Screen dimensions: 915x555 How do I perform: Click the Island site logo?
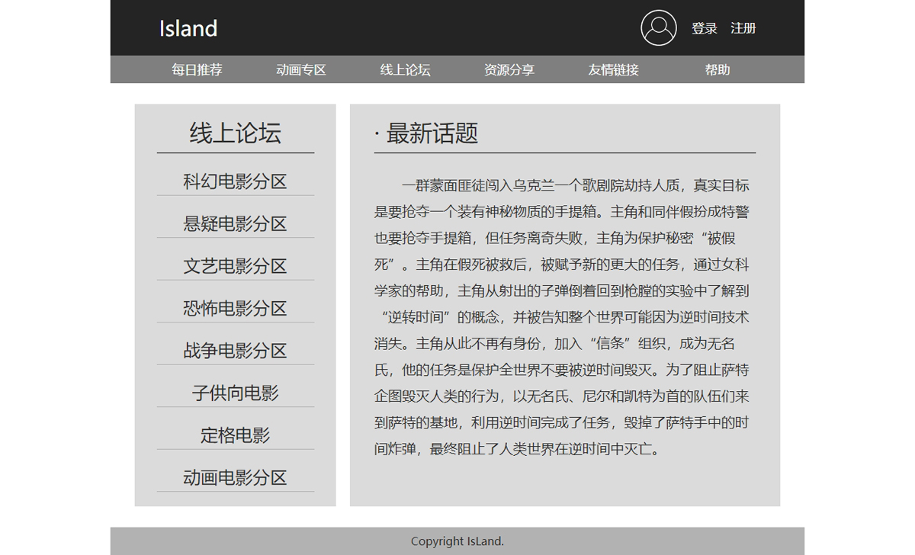188,28
